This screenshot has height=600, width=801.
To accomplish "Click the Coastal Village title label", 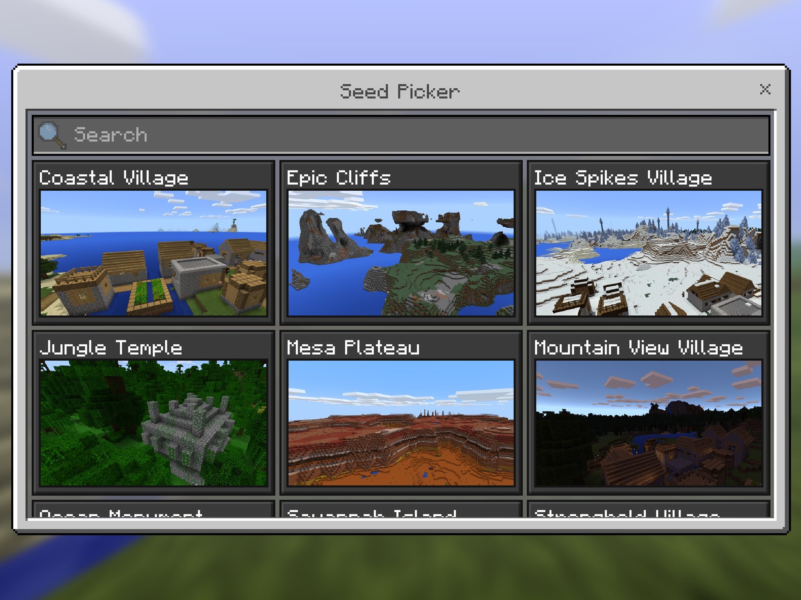I will tap(114, 178).
